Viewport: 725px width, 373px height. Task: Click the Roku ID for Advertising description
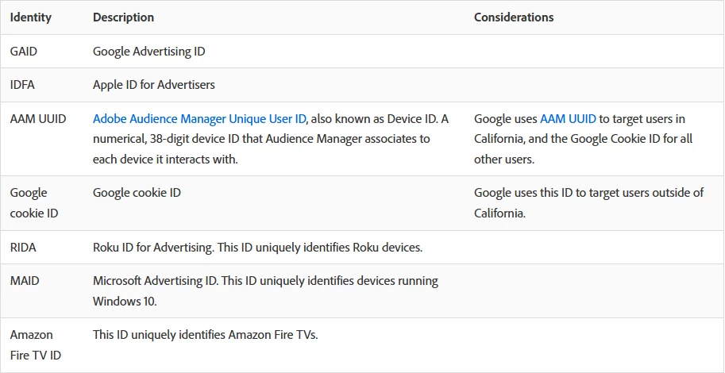257,248
